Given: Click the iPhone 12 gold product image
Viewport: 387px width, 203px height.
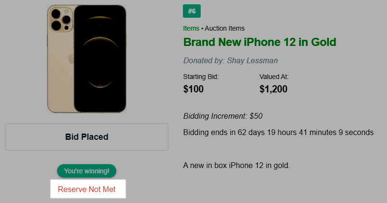Looking at the screenshot, I should [x=86, y=59].
